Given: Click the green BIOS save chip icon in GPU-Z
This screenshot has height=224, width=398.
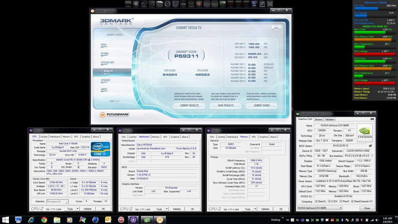Looking at the screenshot, I should 370,145.
